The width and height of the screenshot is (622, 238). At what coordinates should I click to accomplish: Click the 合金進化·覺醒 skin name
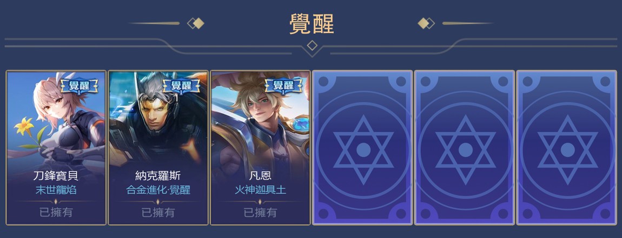[x=158, y=190]
